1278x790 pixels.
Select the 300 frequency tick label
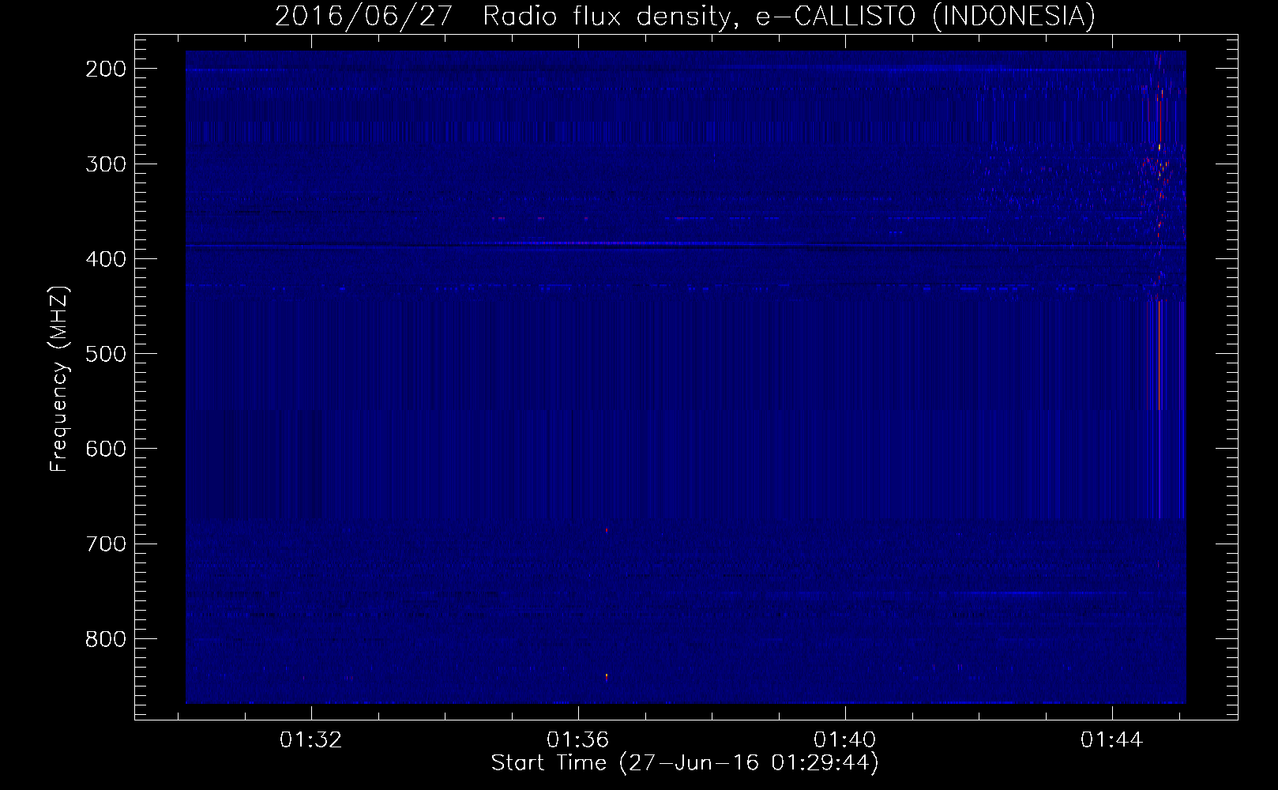pyautogui.click(x=106, y=164)
